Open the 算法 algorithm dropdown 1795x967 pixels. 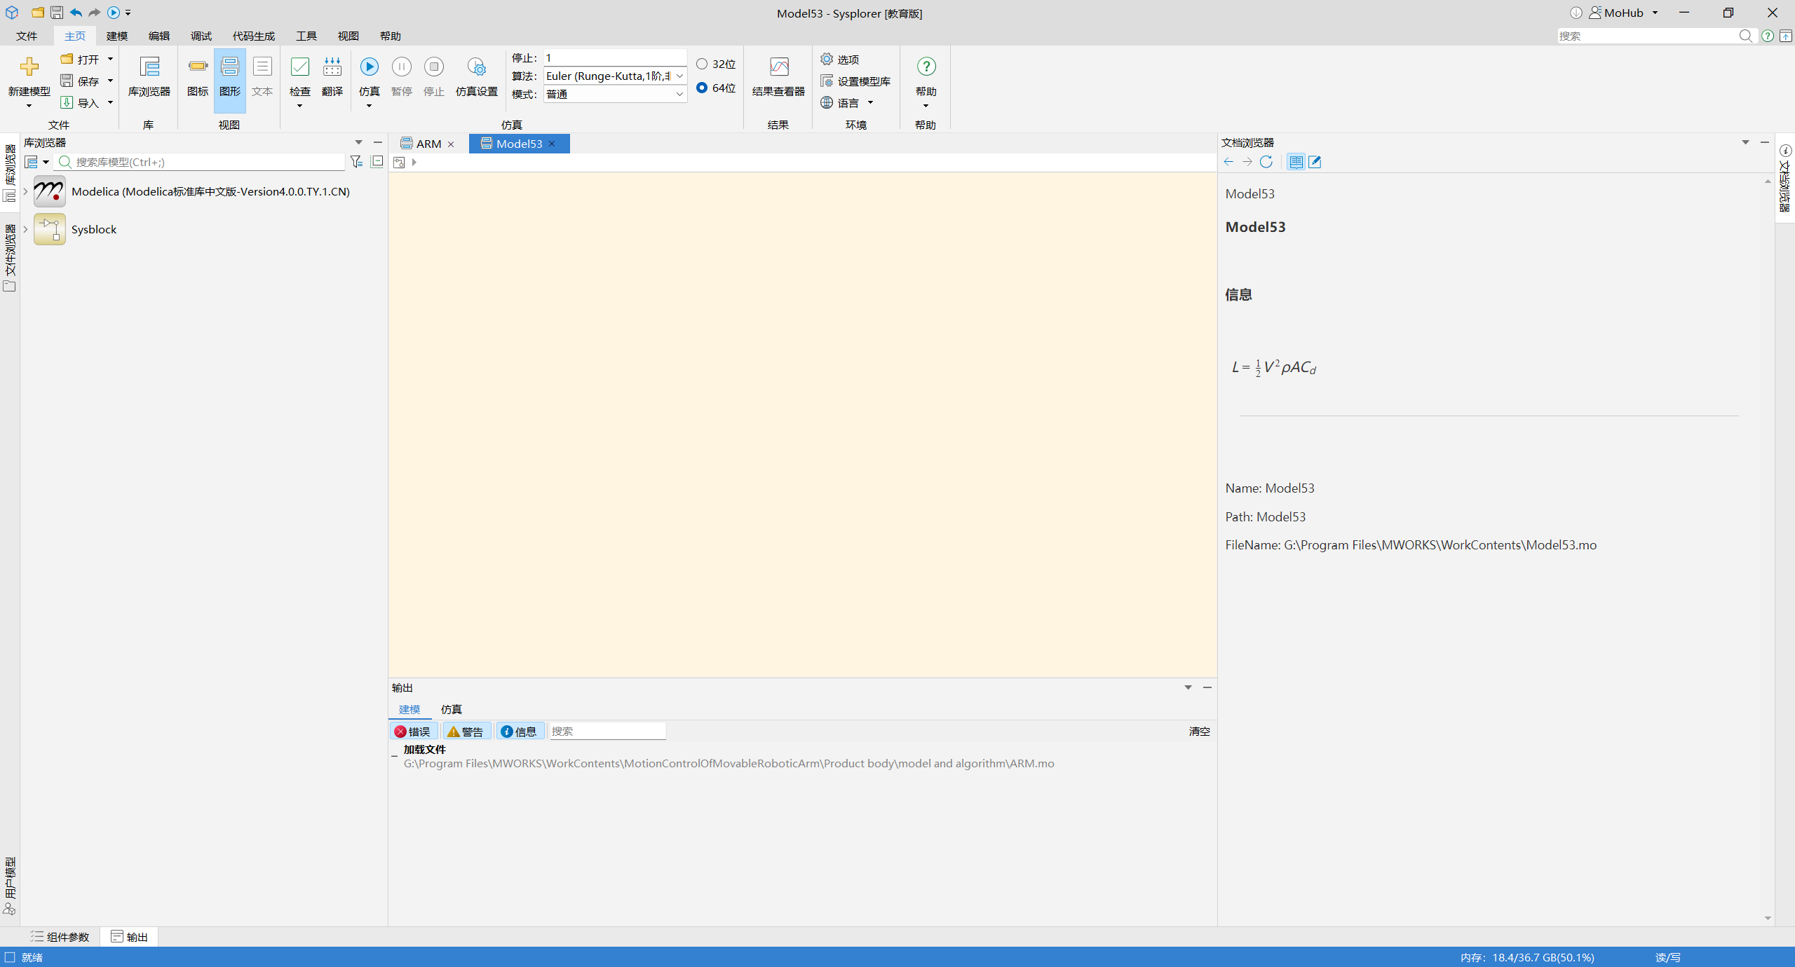click(679, 76)
